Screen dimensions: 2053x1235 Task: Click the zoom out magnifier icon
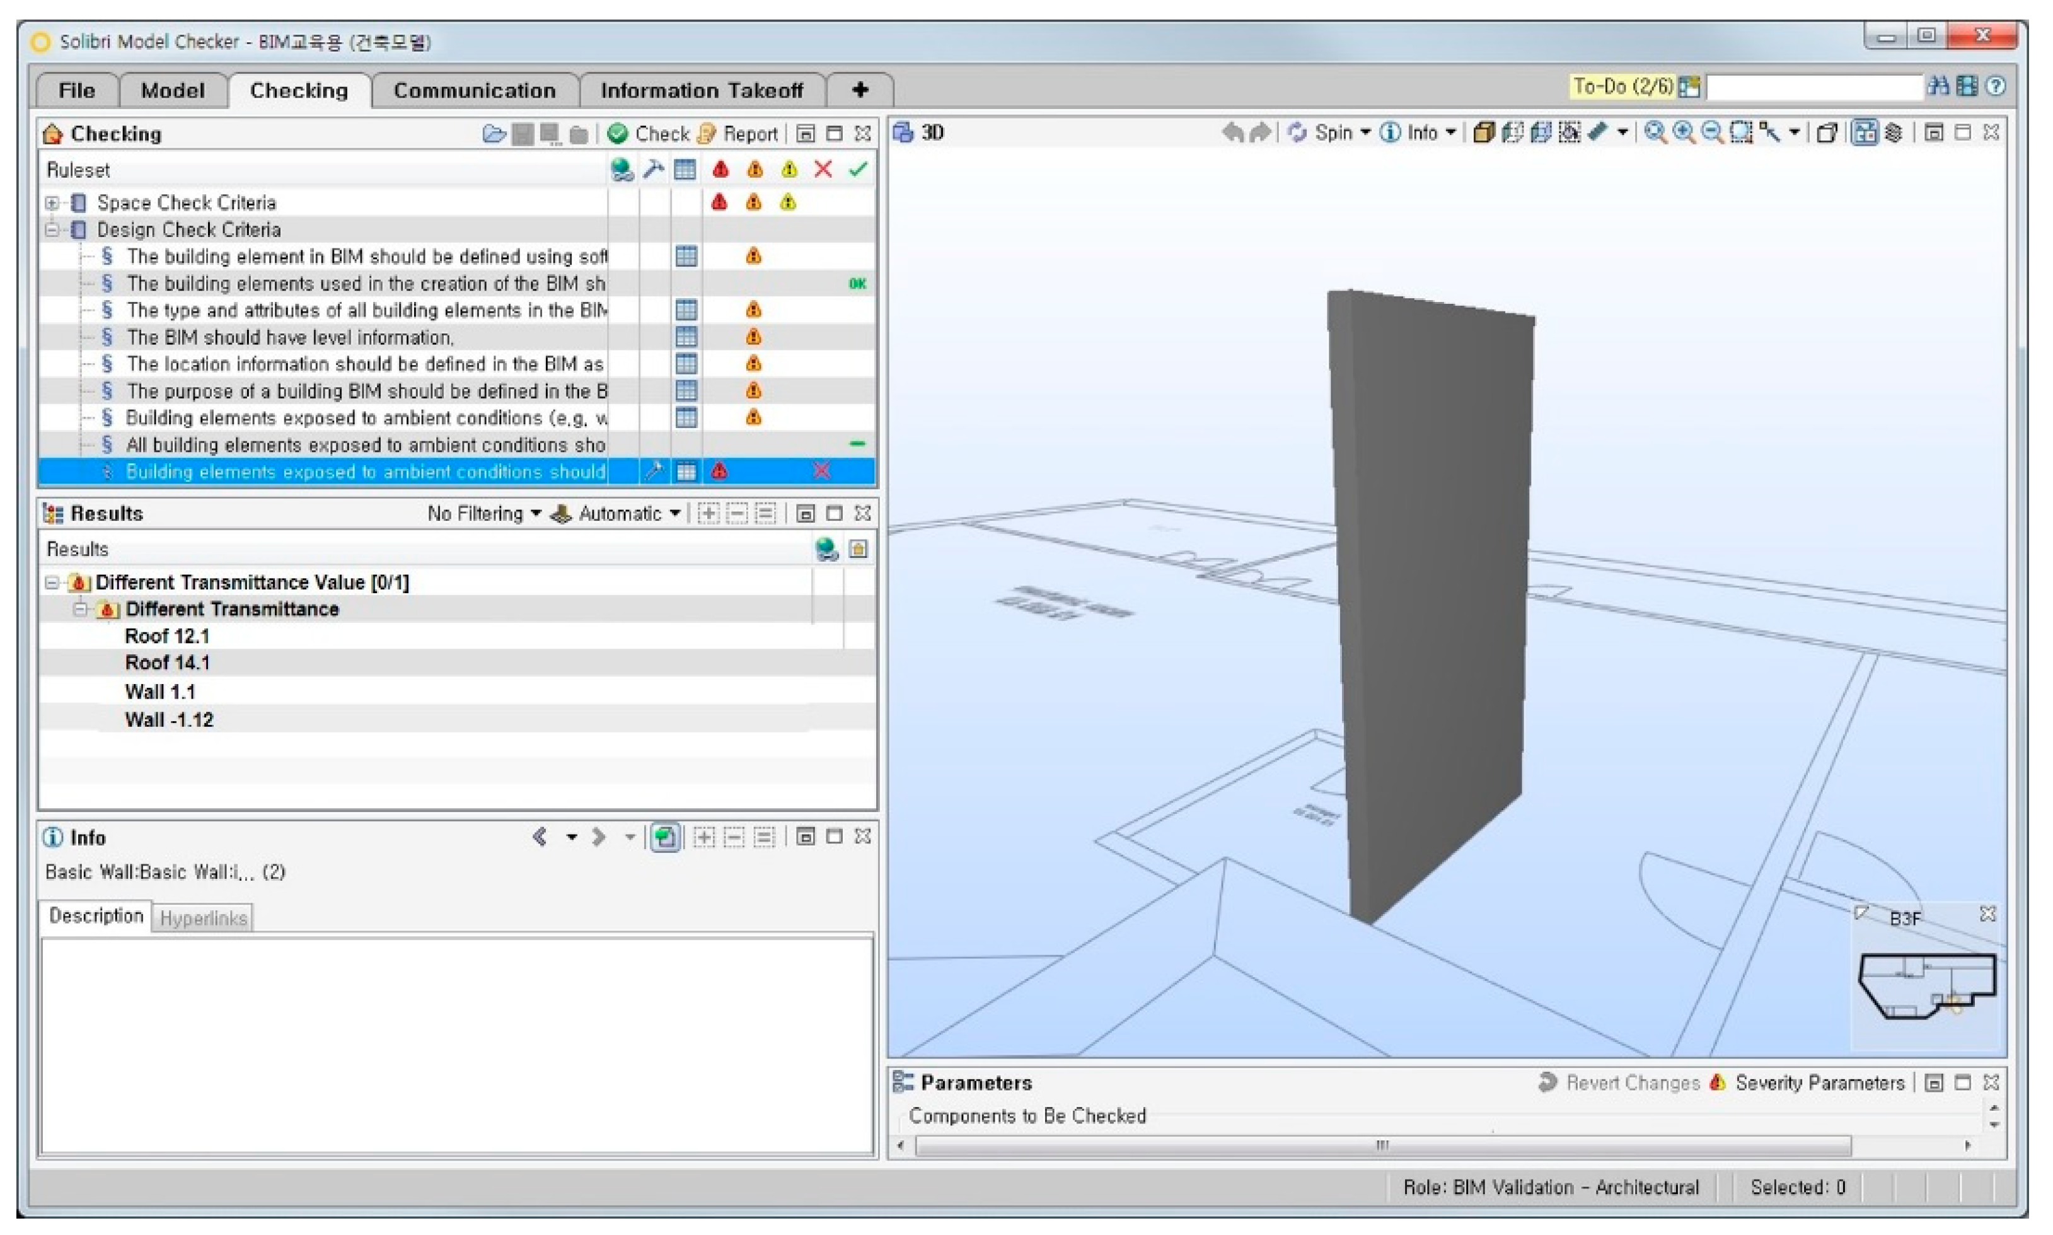(1712, 132)
